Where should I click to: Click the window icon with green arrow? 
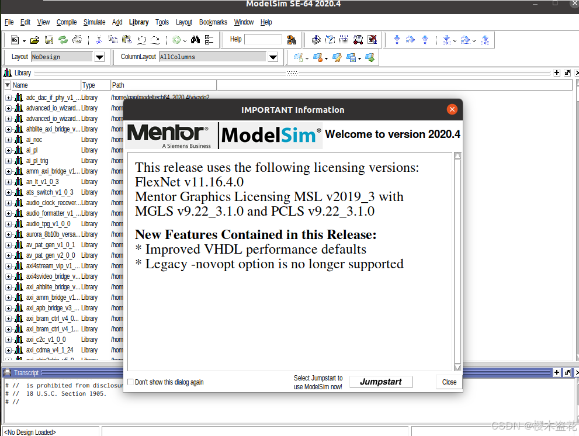[370, 58]
